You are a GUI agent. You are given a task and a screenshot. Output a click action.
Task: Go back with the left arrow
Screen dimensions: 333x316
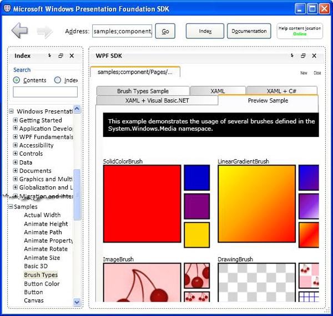(x=20, y=30)
